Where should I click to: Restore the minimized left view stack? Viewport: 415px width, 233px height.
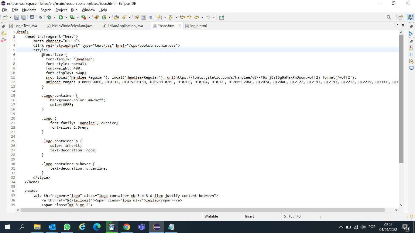point(3,26)
